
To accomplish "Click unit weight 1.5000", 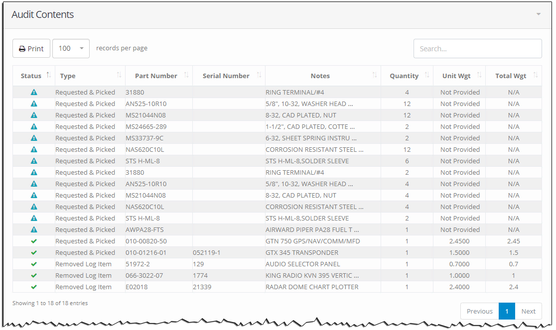I will coord(459,252).
